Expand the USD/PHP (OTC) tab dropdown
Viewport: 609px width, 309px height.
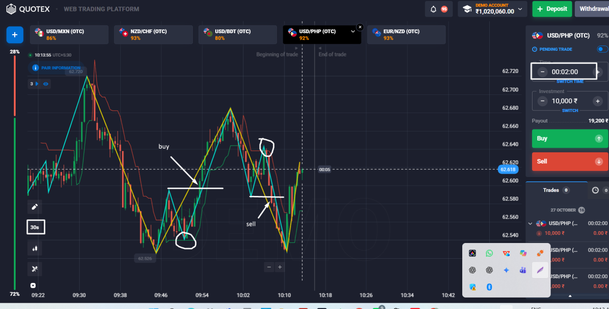point(352,31)
